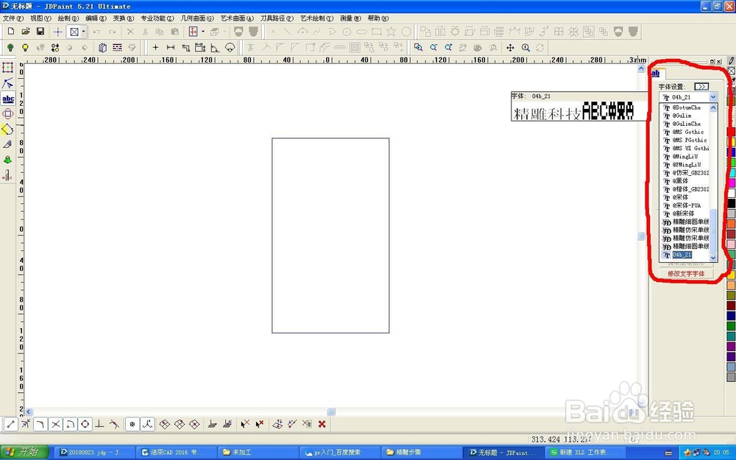The width and height of the screenshot is (736, 460).
Task: Save the document with floppy disk icon
Action: pos(40,32)
